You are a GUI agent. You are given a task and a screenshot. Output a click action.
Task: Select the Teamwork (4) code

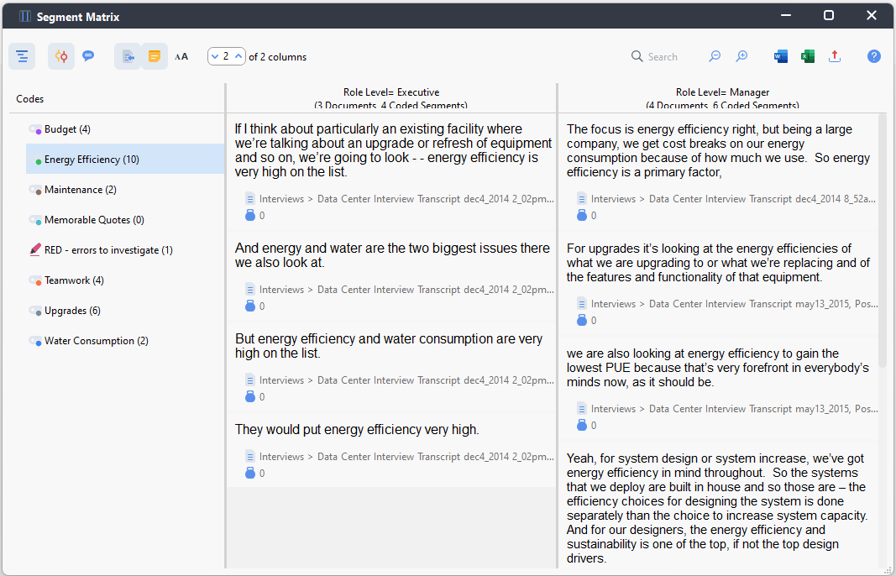tap(125, 280)
